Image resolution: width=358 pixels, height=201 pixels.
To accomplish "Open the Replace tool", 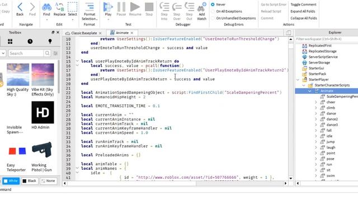I will coord(59,9).
